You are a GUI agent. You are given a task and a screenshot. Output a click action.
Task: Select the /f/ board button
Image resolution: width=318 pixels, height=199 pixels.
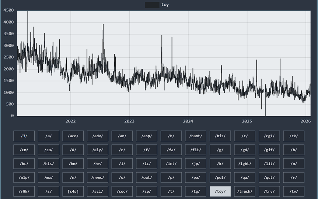(x=147, y=150)
